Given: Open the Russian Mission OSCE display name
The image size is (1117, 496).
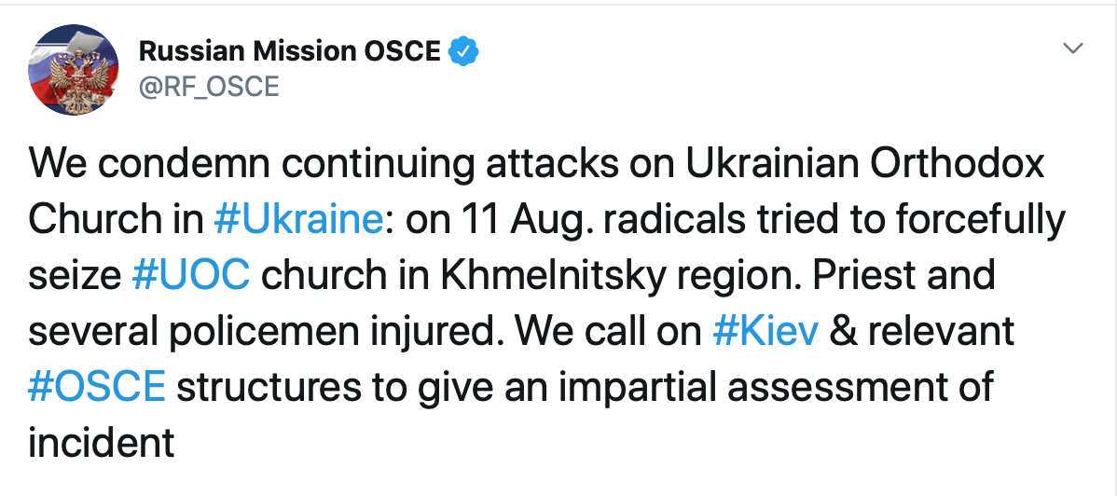Looking at the screenshot, I should click(290, 51).
